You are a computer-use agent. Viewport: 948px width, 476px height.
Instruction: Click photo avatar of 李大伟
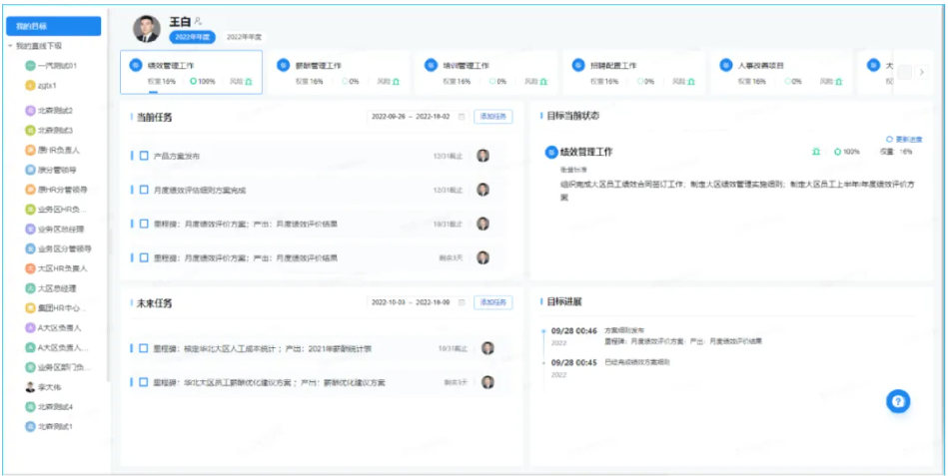[x=30, y=386]
